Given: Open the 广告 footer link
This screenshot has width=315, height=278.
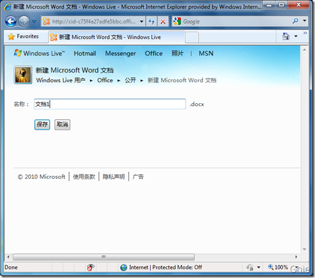Looking at the screenshot, I should (138, 177).
